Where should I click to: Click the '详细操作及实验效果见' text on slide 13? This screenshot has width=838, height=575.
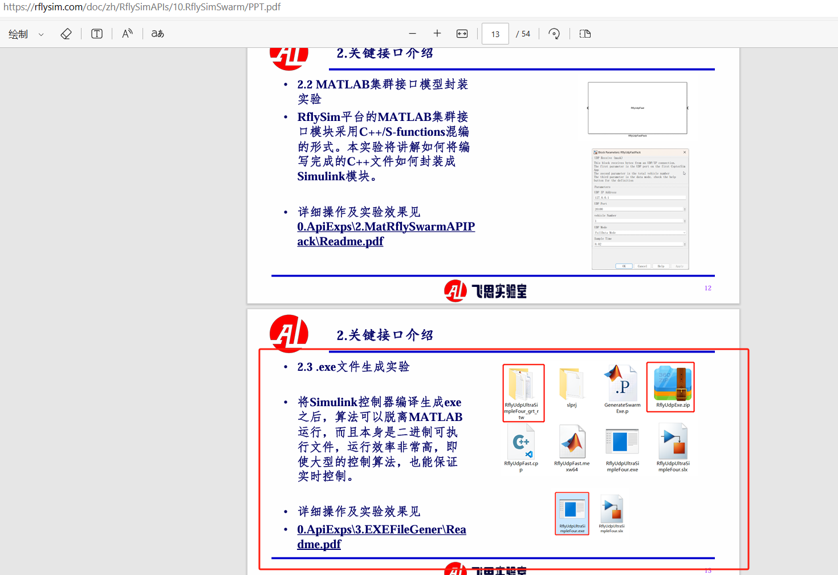(359, 512)
